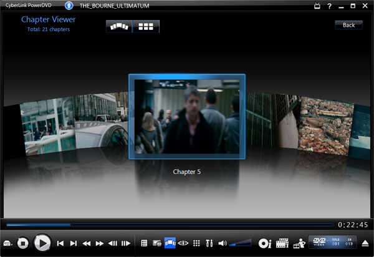Click THE_BOURNE_ULTIMATUM title text

click(x=115, y=6)
